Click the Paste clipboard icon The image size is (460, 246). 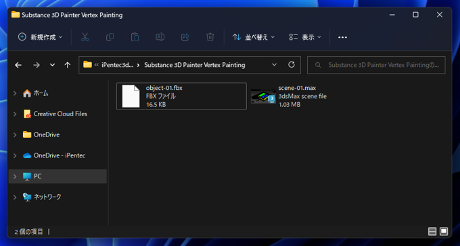coord(135,37)
